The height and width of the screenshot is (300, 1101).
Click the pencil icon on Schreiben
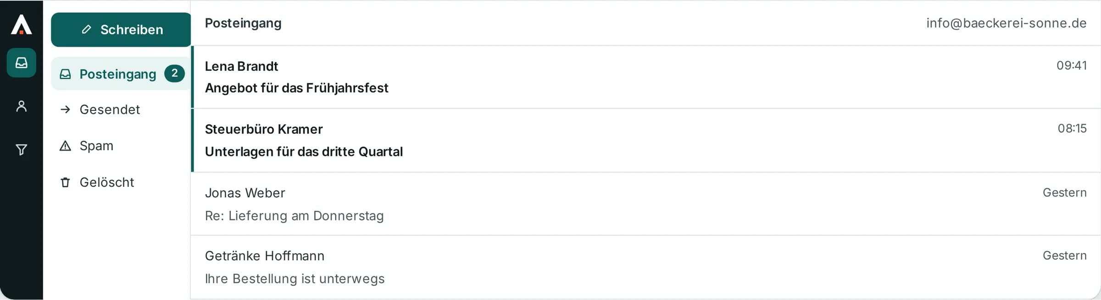click(86, 30)
